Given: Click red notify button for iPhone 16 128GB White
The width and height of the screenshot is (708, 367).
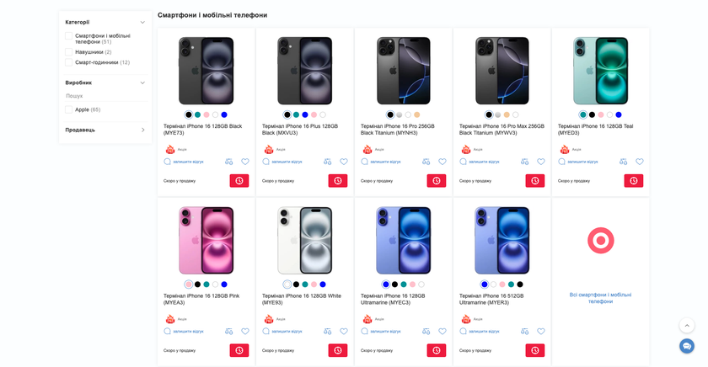Looking at the screenshot, I should click(x=337, y=350).
